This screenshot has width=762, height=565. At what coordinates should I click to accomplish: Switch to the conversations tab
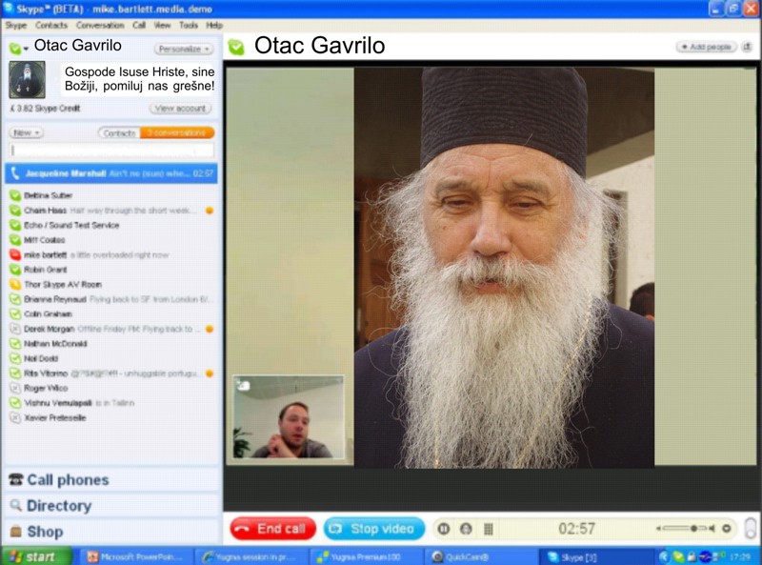click(176, 133)
